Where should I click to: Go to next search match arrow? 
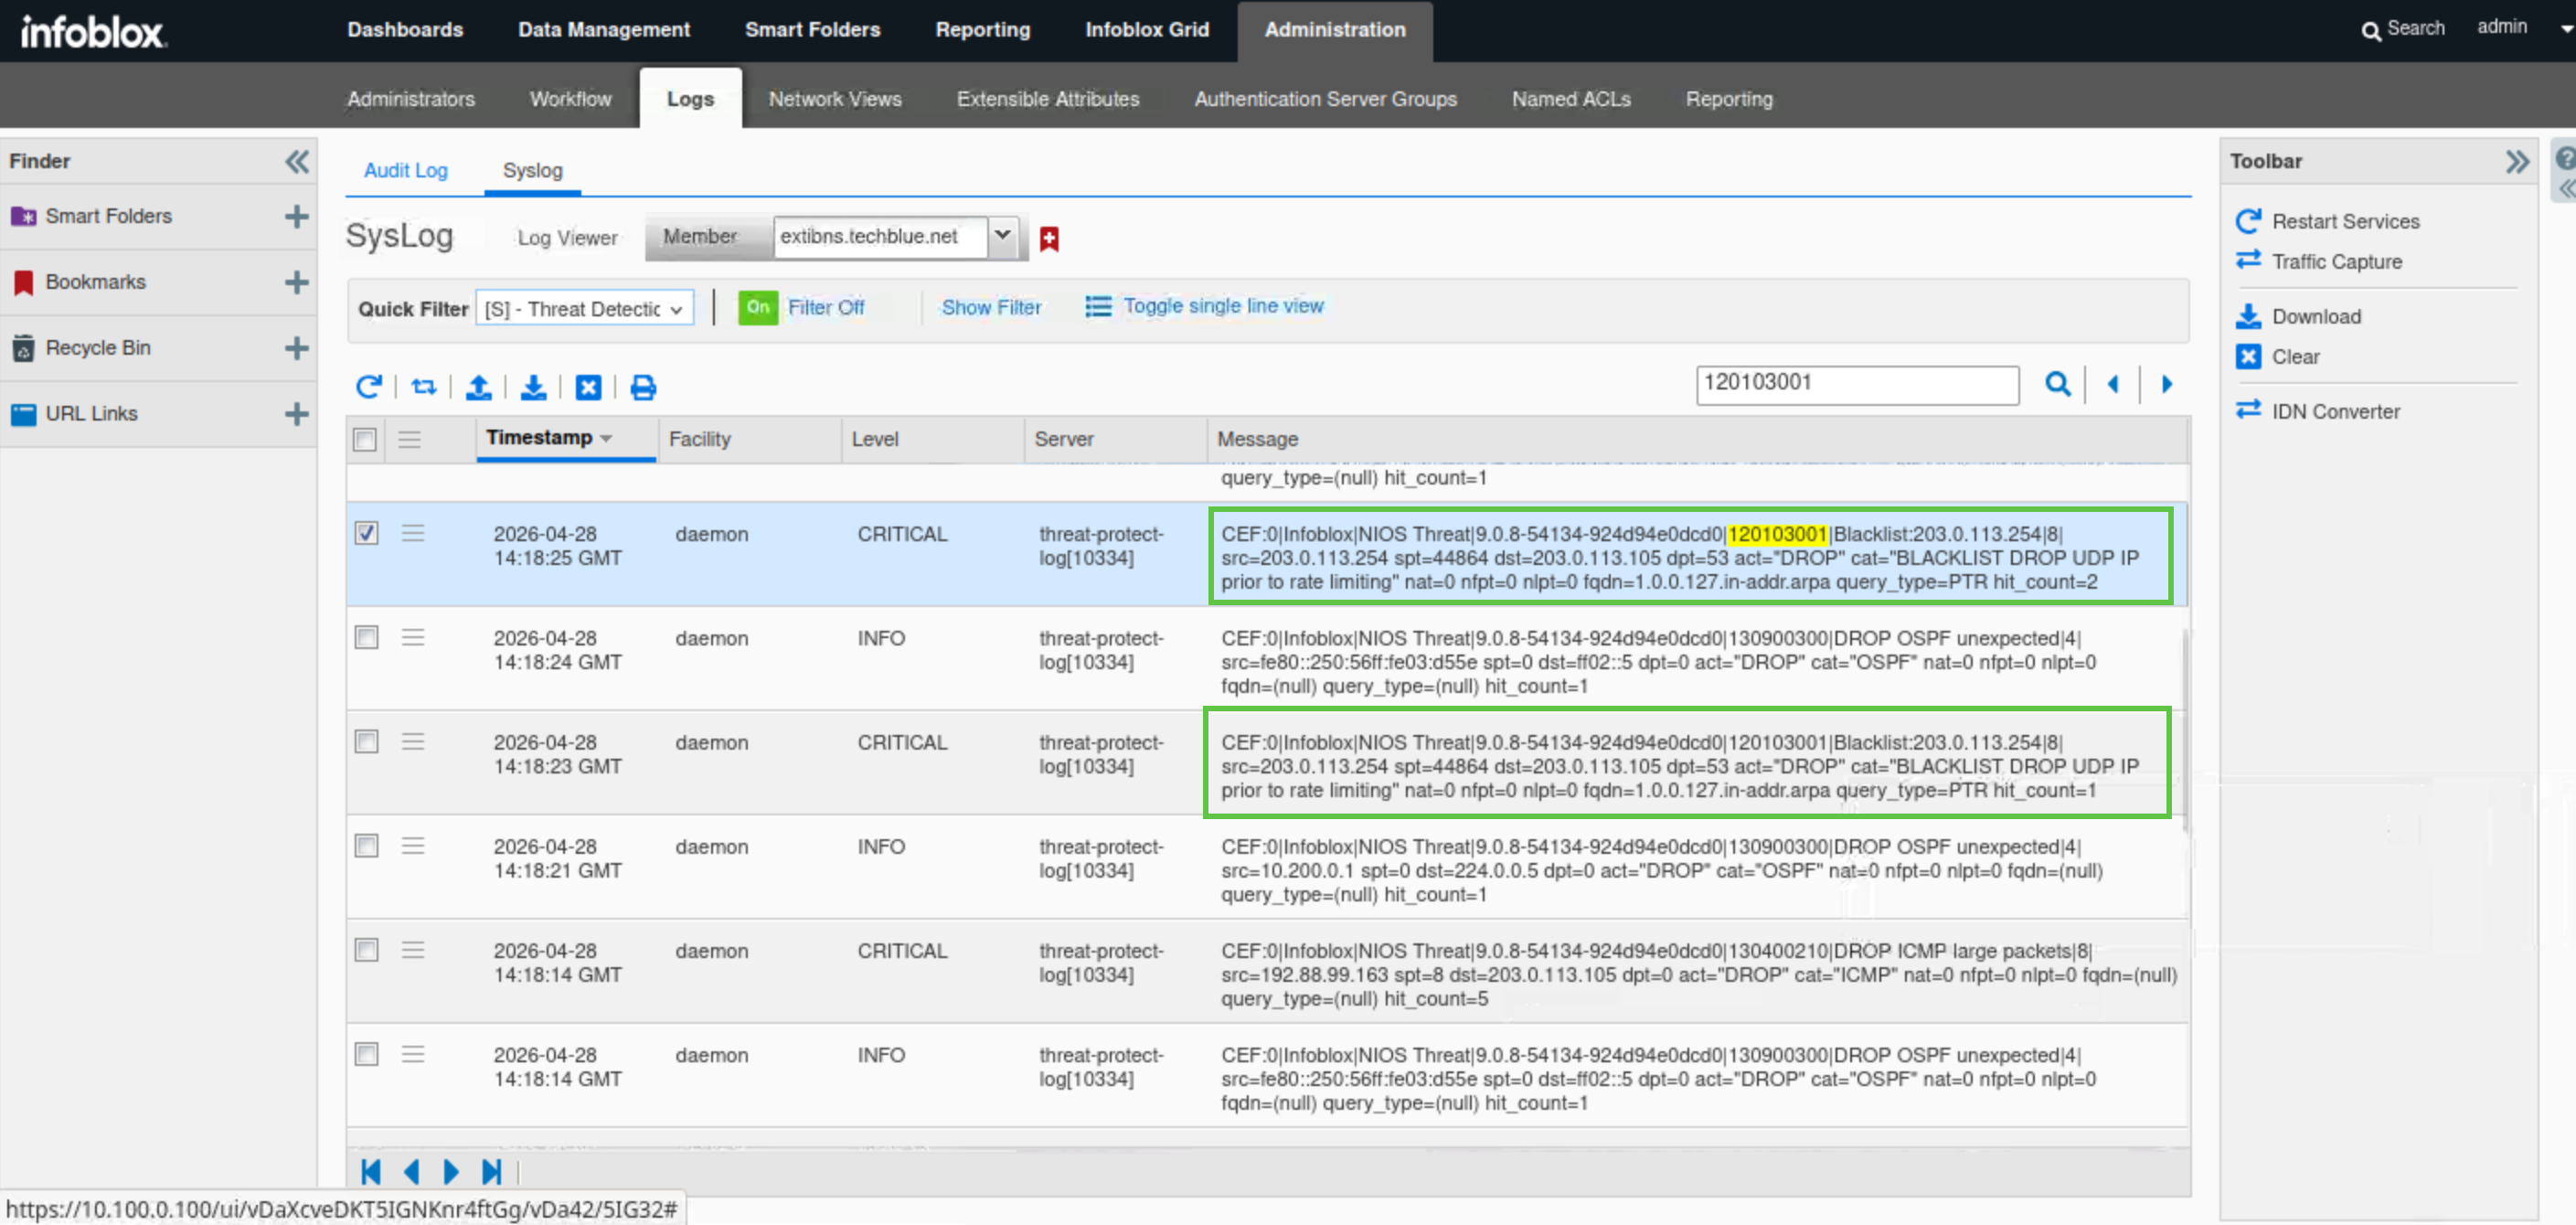(x=2167, y=383)
